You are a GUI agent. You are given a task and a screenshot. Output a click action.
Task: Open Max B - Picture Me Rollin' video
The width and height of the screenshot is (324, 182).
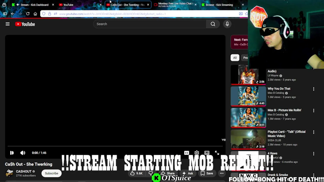(285, 110)
